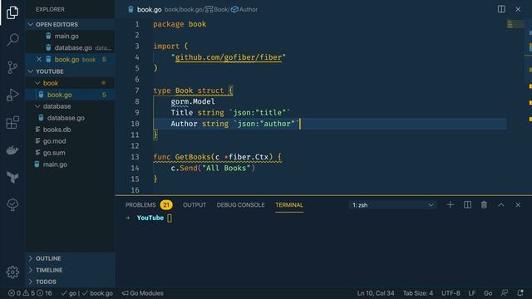Change line ending via LF status item
This screenshot has height=299, width=532.
[x=471, y=293]
